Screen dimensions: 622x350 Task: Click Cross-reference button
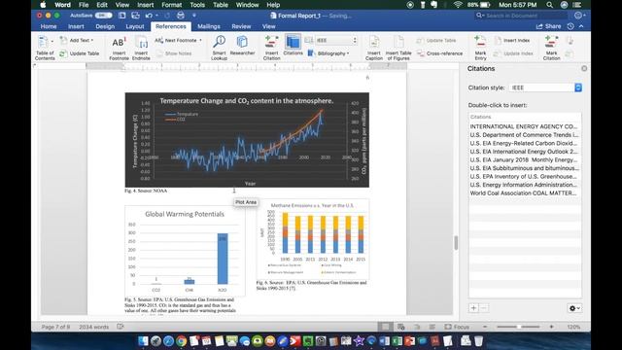[439, 53]
